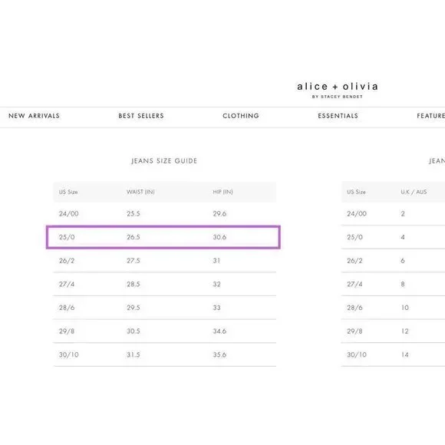
Task: Select the 27/4 row with hip 32
Action: (165, 284)
